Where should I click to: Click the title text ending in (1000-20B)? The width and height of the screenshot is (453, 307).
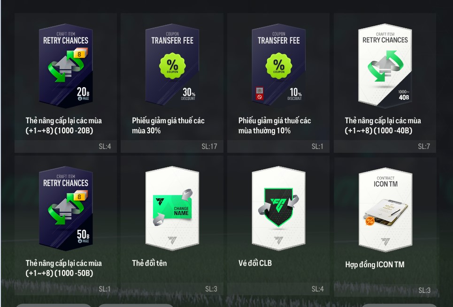pos(63,126)
